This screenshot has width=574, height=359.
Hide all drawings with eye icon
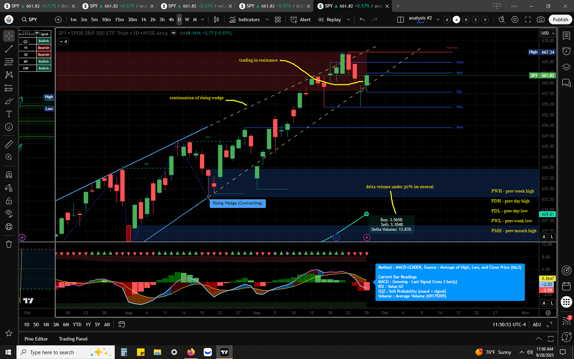9,214
